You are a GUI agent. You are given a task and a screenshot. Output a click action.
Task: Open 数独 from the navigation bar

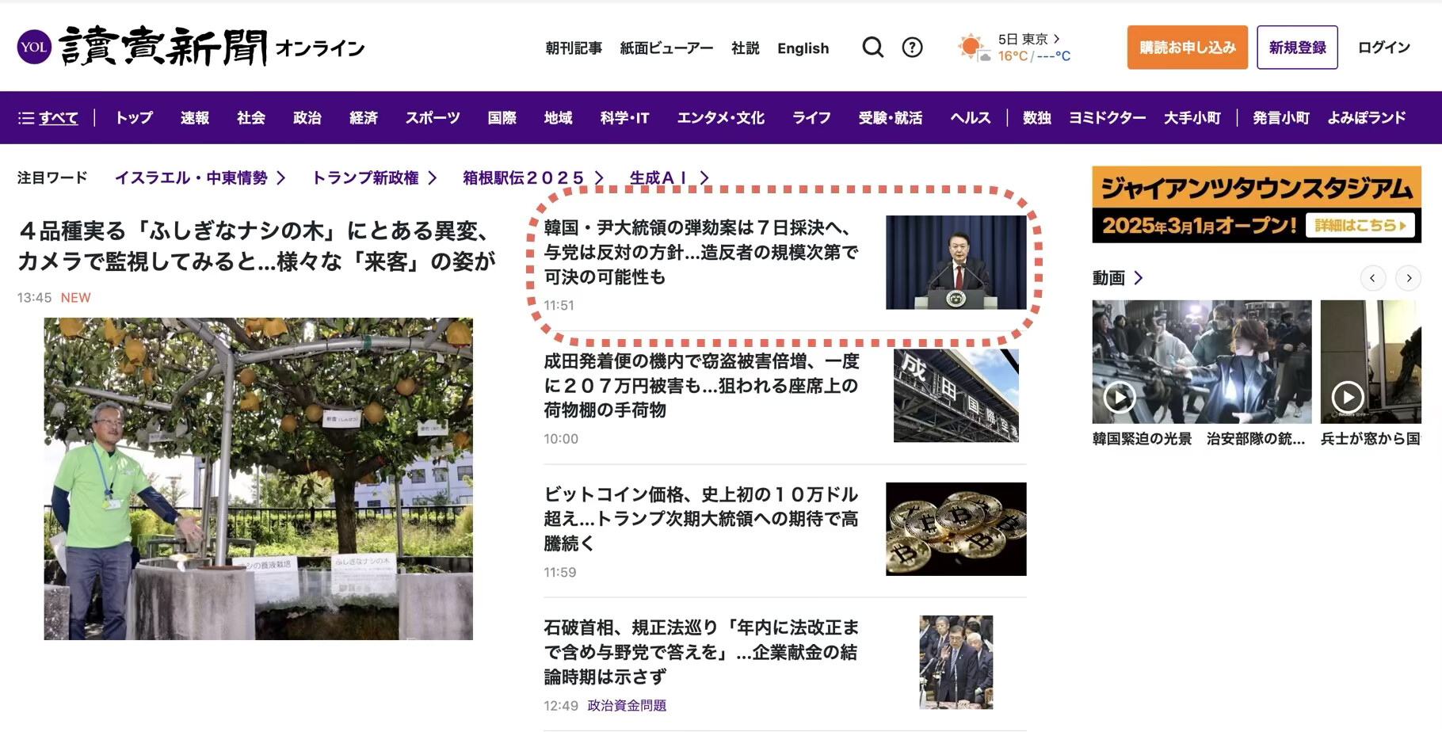point(1036,118)
